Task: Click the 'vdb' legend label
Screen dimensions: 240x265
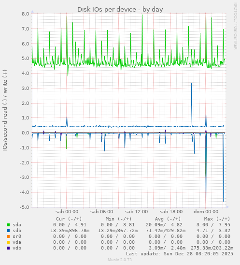Action: coord(17,248)
